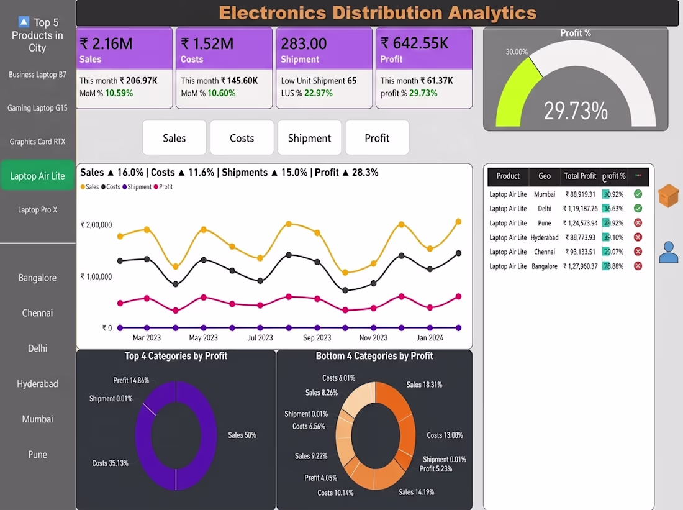Click the black Costs legend dot
The image size is (683, 510).
tap(103, 187)
